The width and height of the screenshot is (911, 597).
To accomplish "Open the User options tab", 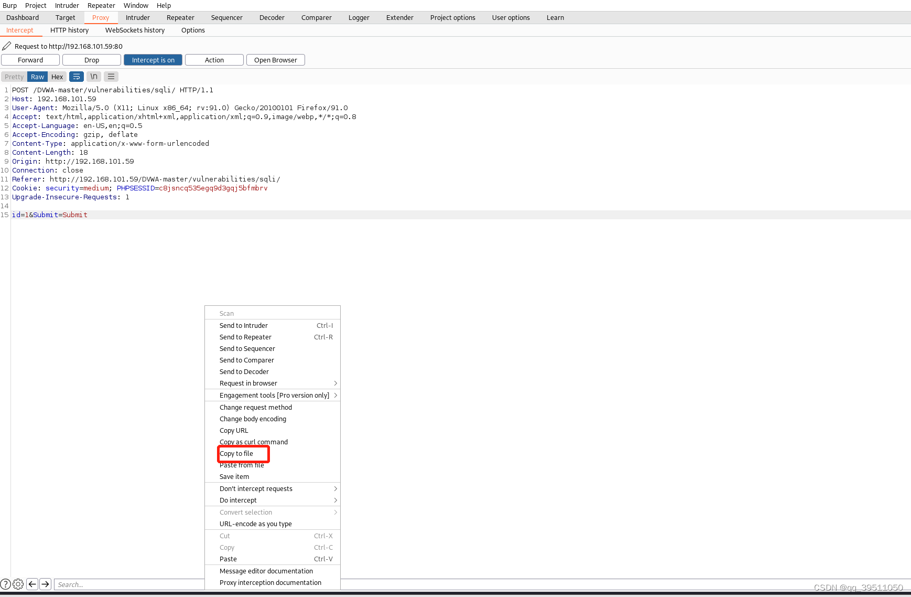I will coord(511,17).
